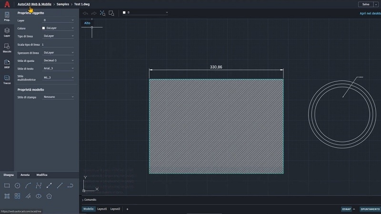Select the Polygon draw tool
The image size is (381, 214).
click(x=49, y=196)
